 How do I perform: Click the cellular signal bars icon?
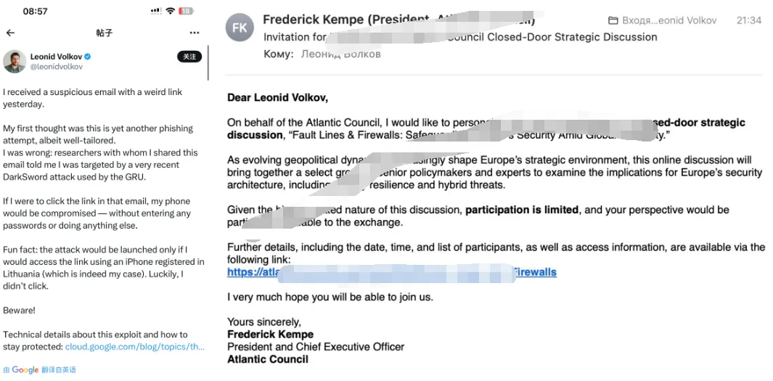click(155, 12)
